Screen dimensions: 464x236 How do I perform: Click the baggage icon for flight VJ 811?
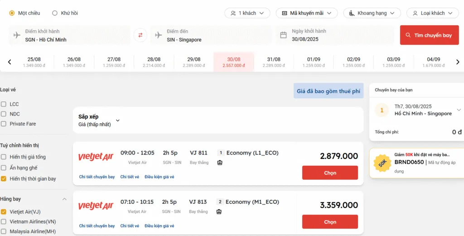(220, 163)
